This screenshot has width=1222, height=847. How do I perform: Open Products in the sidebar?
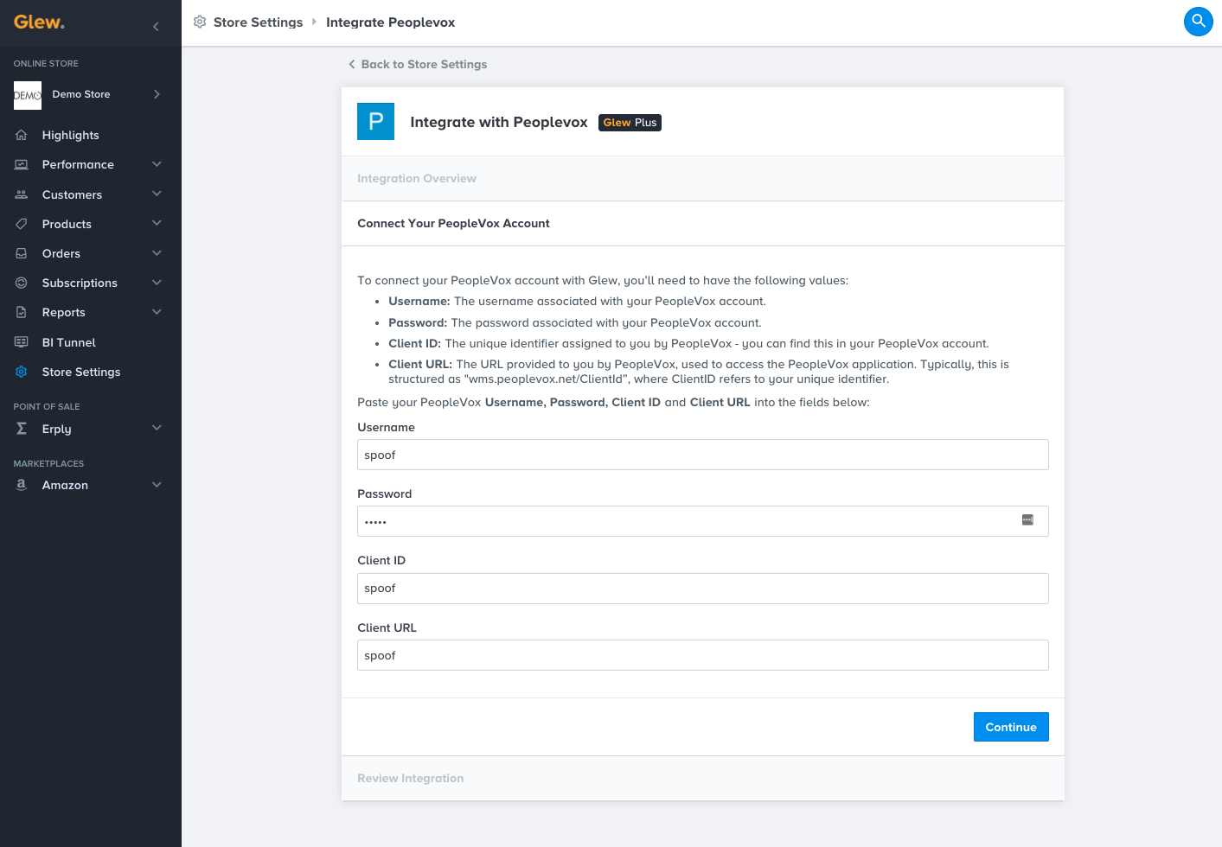point(67,224)
